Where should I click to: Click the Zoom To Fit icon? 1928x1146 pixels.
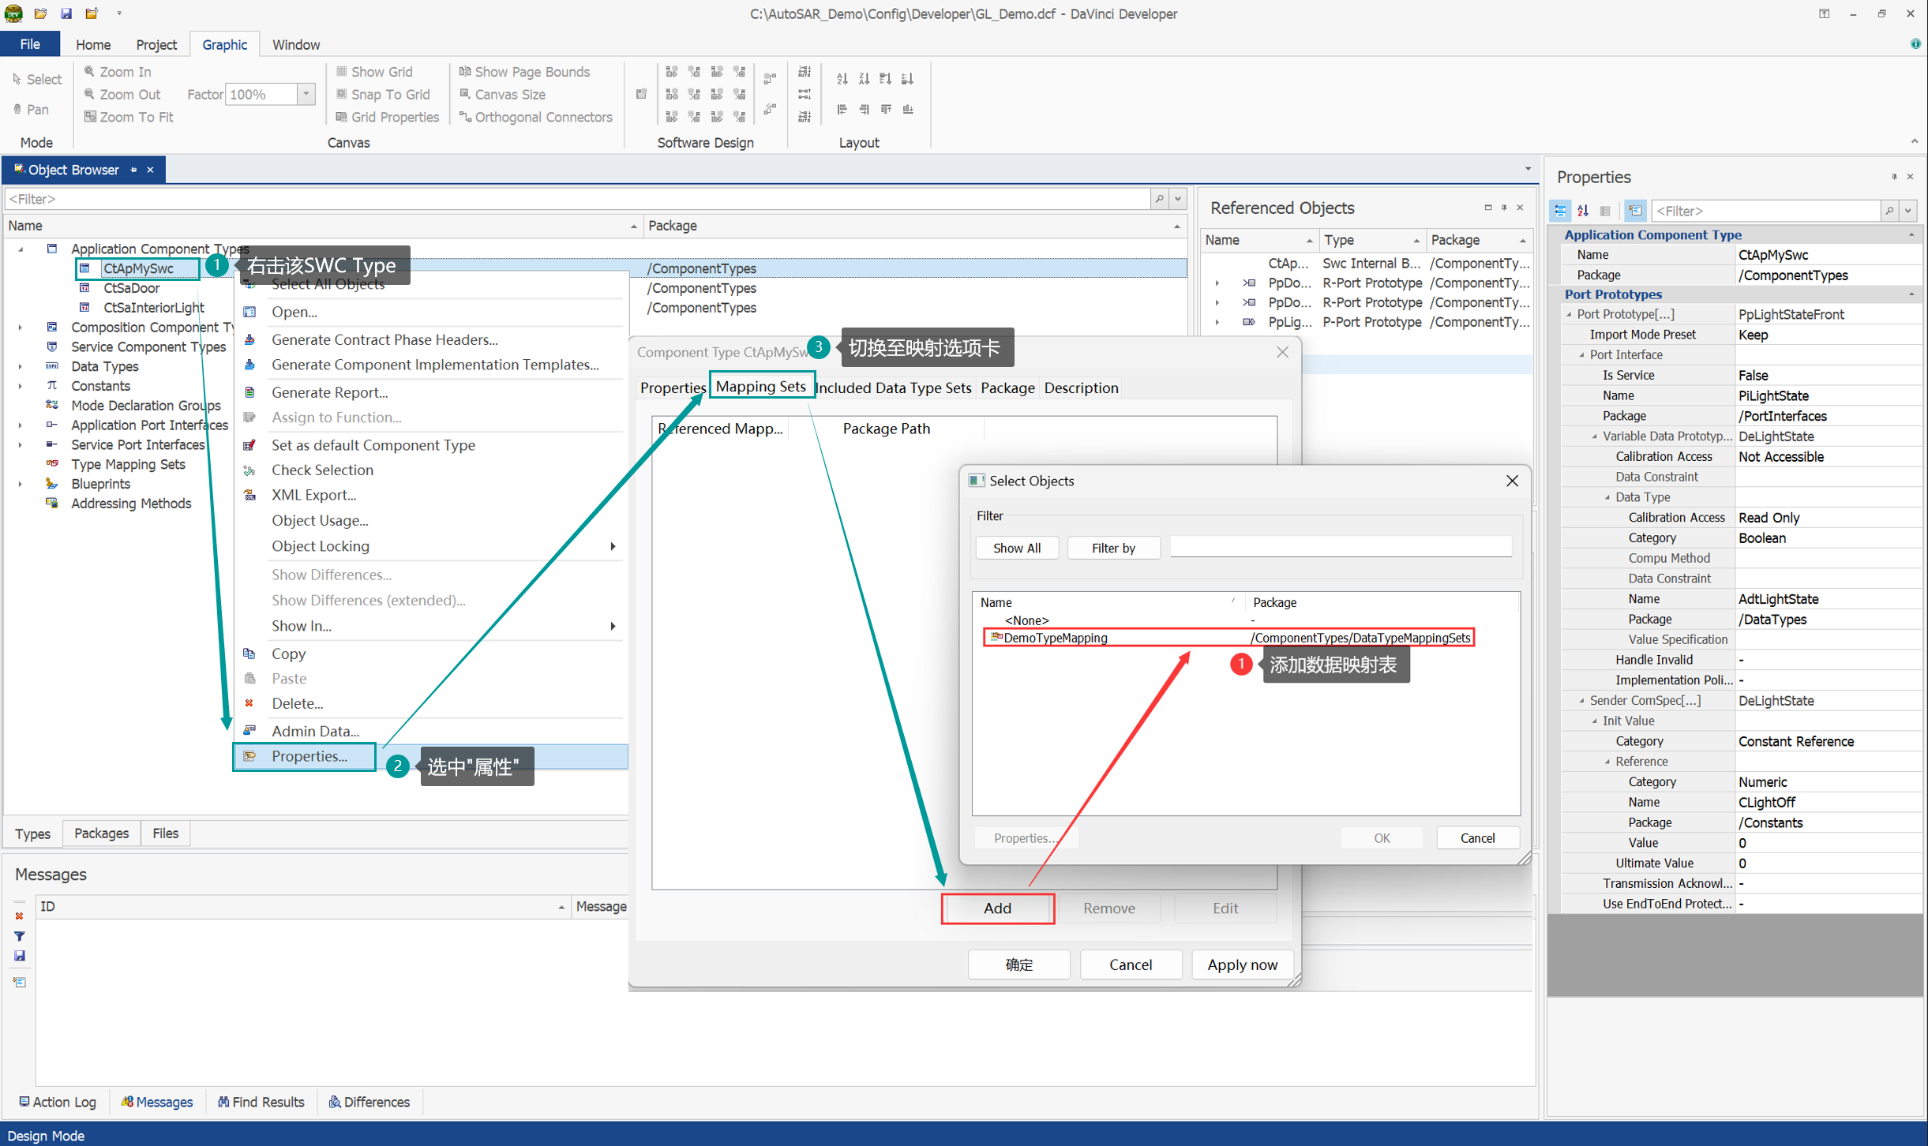[x=90, y=117]
